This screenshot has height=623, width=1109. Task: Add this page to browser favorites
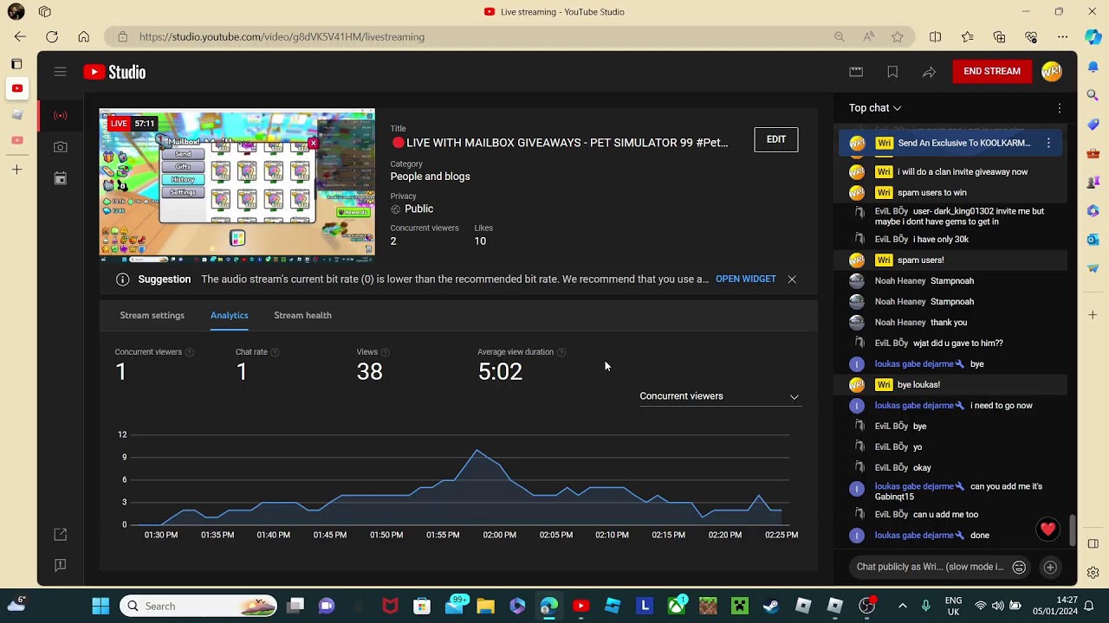pos(898,36)
